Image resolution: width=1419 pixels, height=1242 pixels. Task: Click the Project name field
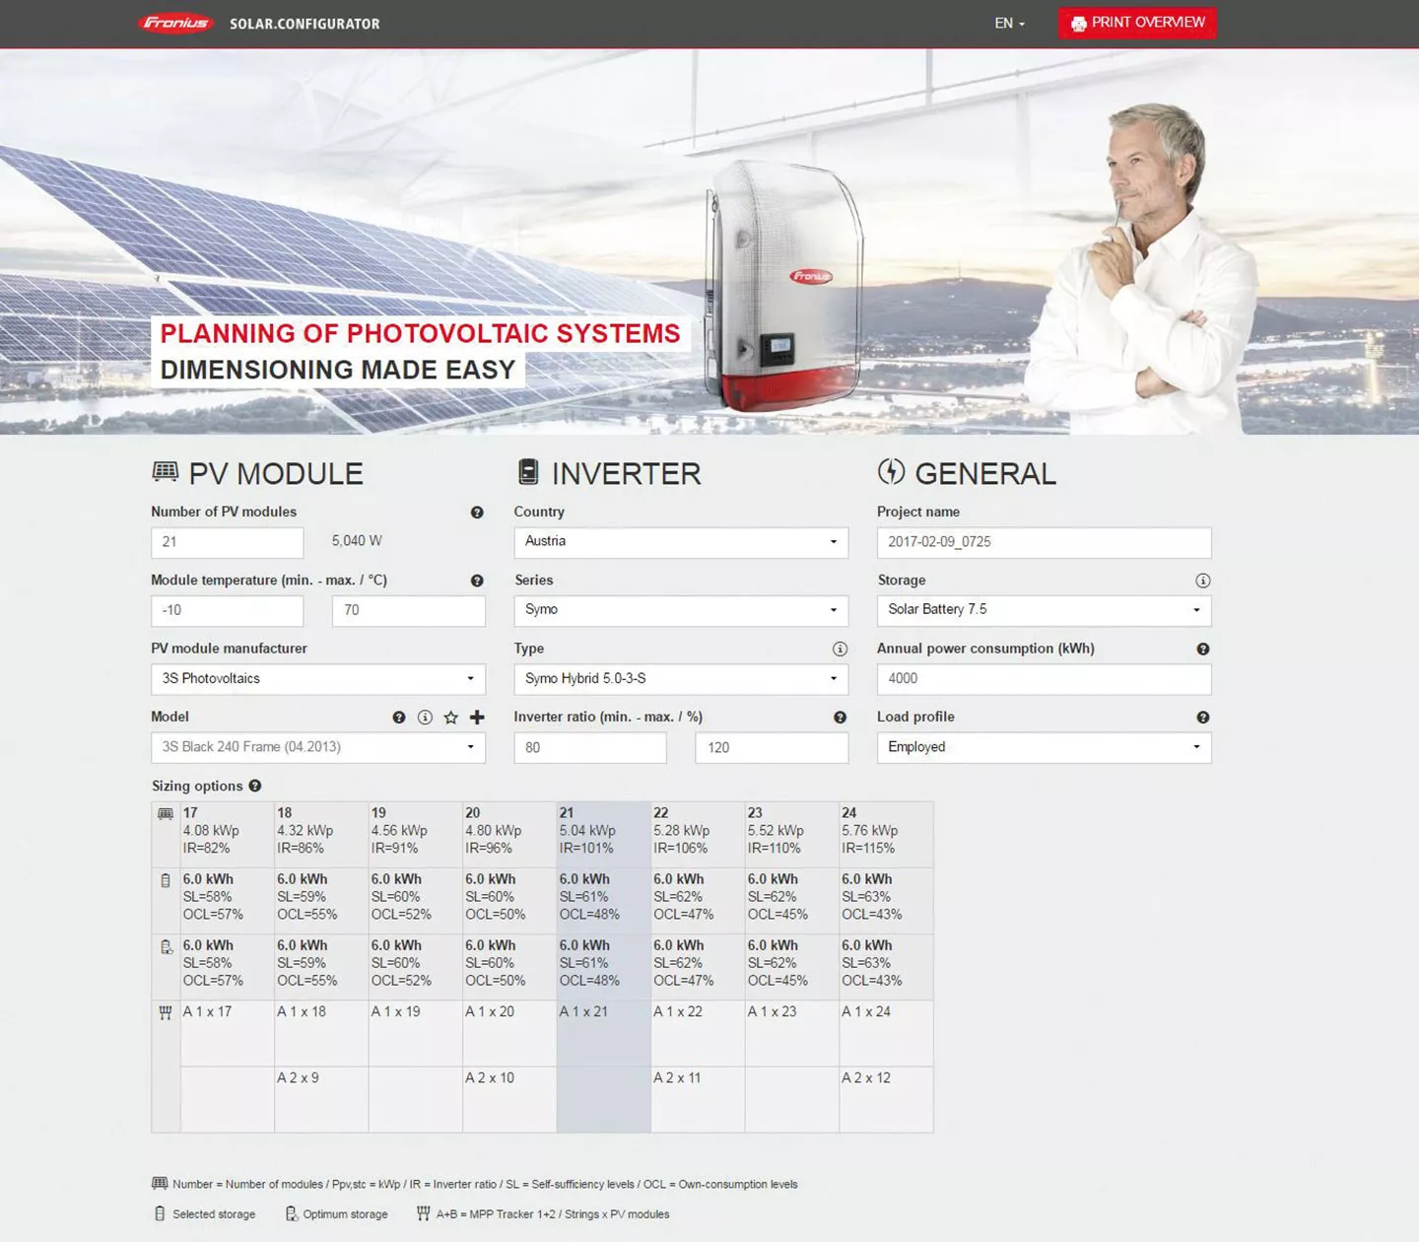tap(1045, 542)
